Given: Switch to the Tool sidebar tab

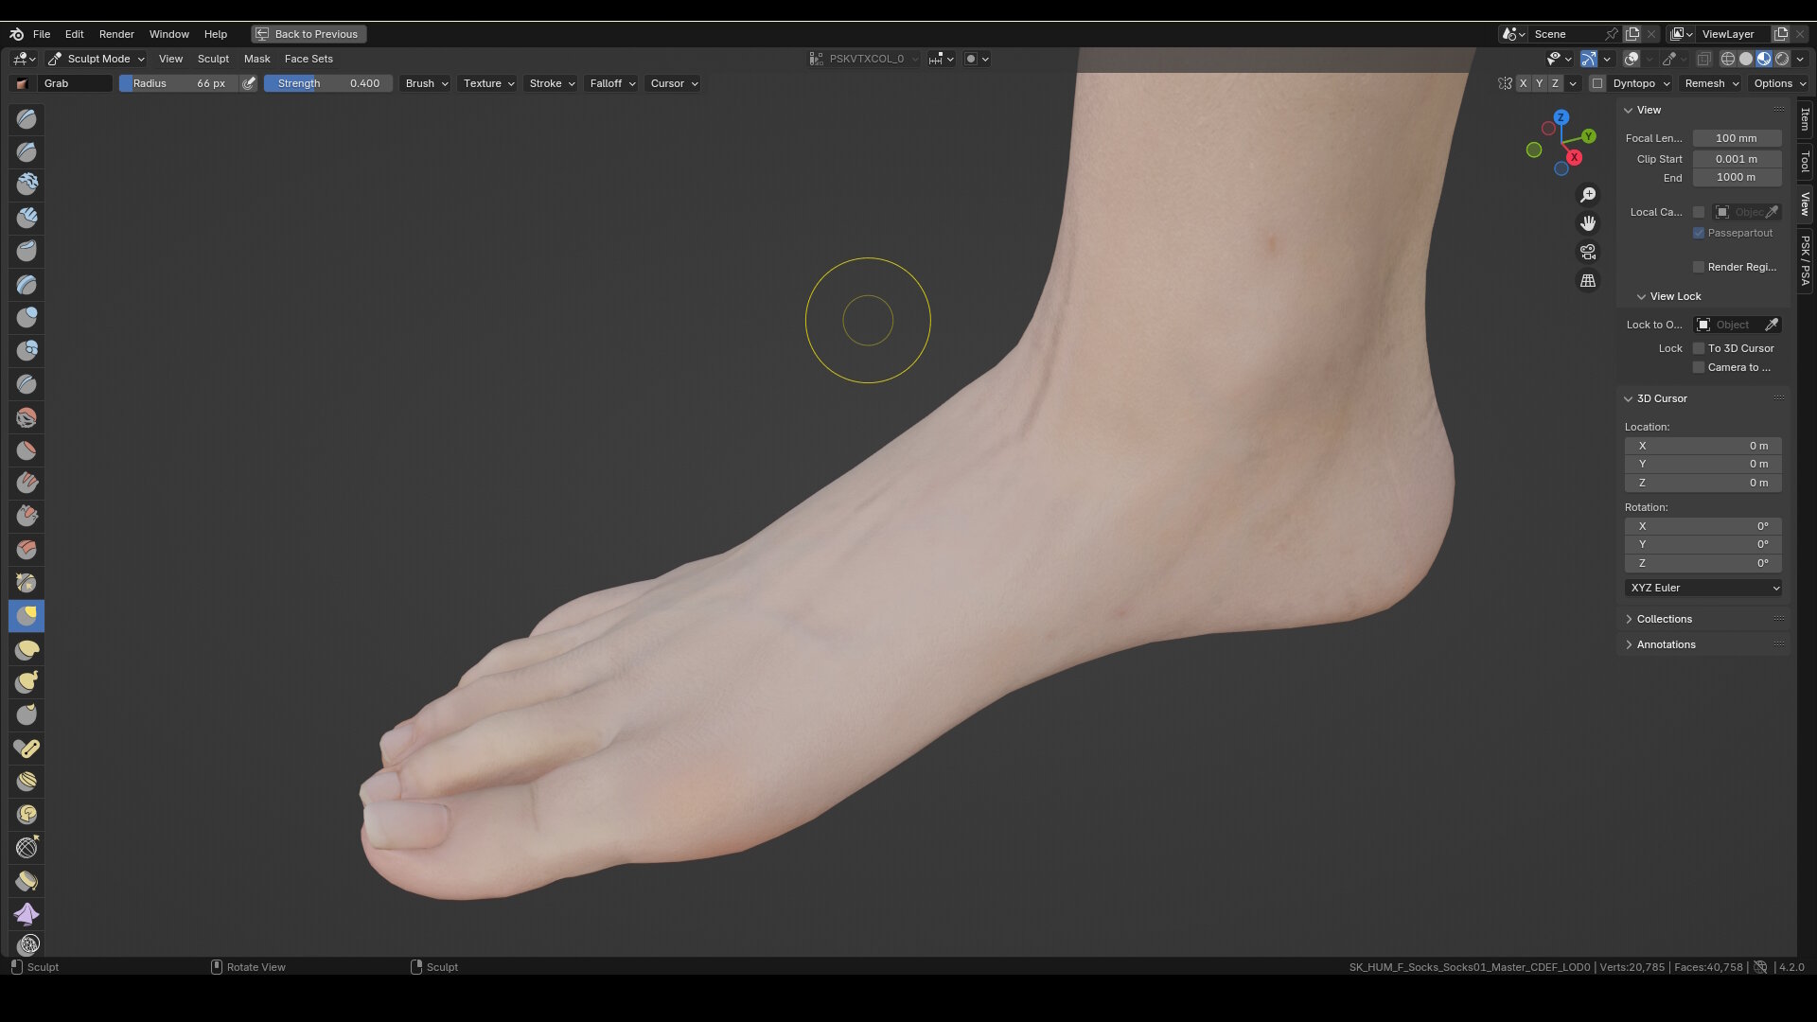Looking at the screenshot, I should (1806, 162).
